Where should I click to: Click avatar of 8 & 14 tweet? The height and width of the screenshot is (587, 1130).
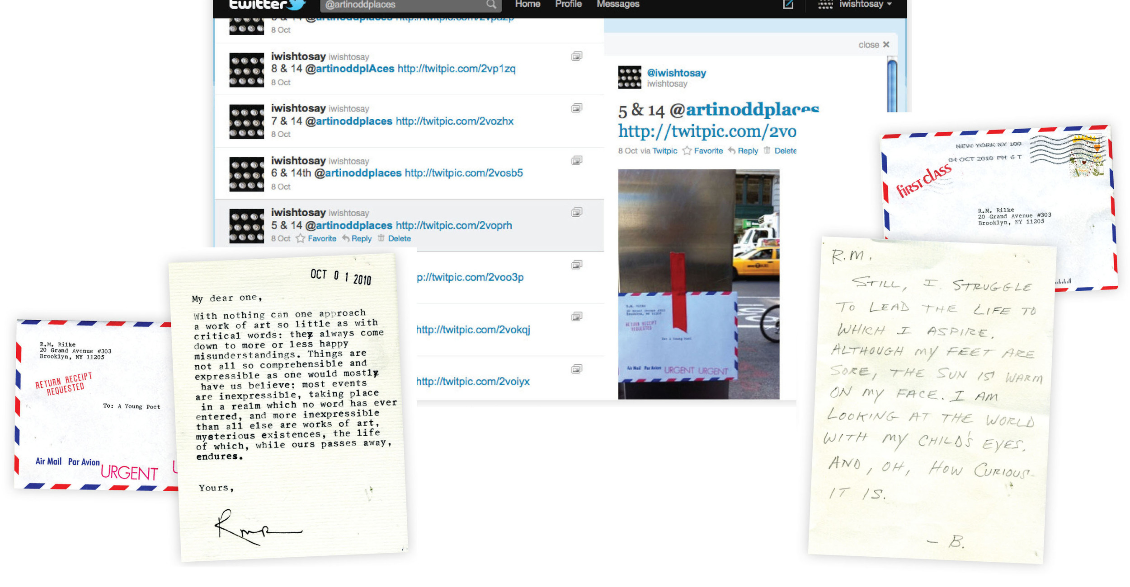click(246, 70)
